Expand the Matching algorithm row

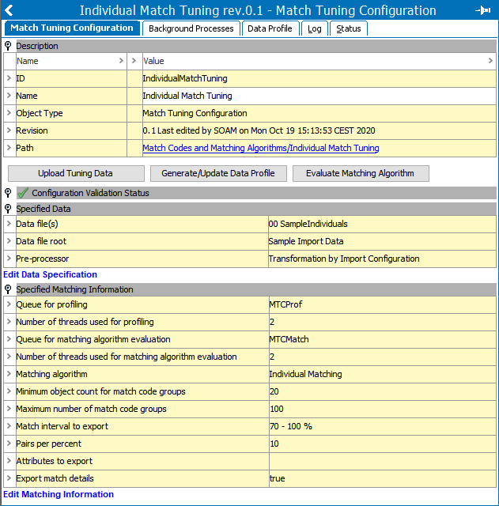click(x=9, y=374)
